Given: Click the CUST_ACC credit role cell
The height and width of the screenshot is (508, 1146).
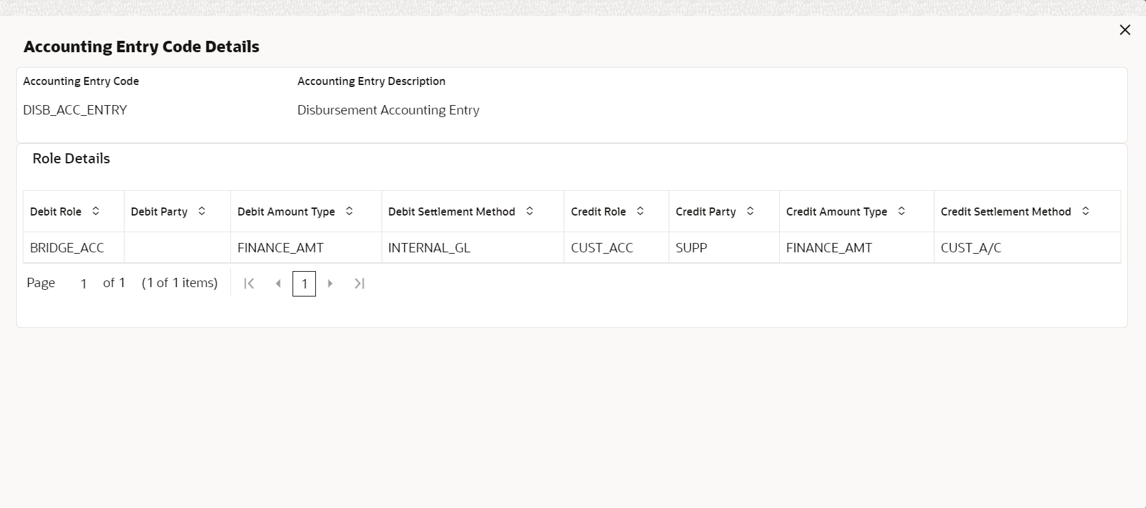Looking at the screenshot, I should 602,248.
